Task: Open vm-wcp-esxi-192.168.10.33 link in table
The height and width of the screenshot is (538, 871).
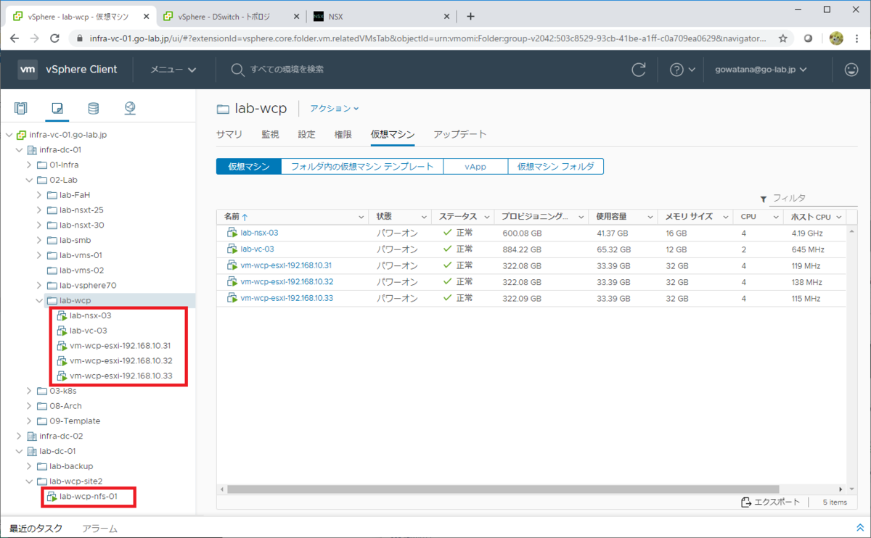Action: pos(287,298)
